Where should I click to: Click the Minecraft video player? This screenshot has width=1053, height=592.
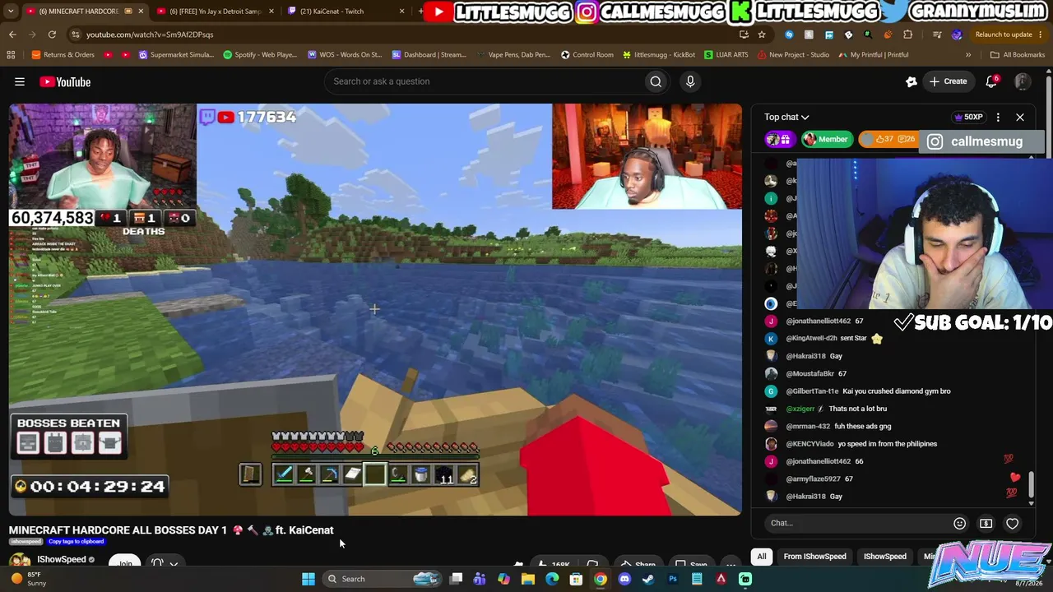tap(375, 309)
